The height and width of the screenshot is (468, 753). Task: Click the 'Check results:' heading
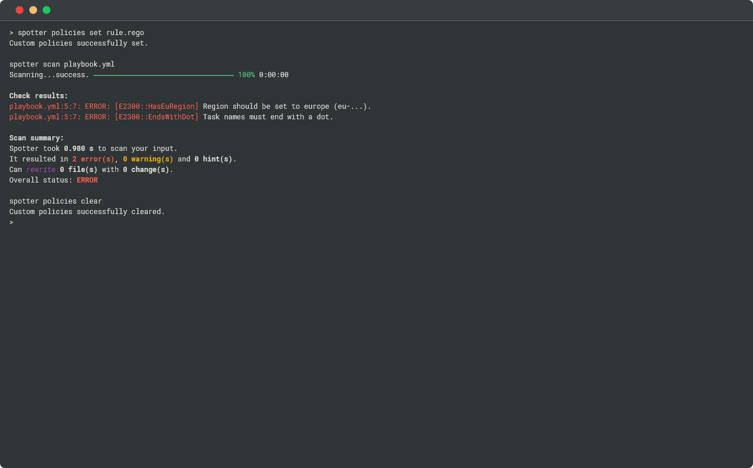(x=39, y=96)
